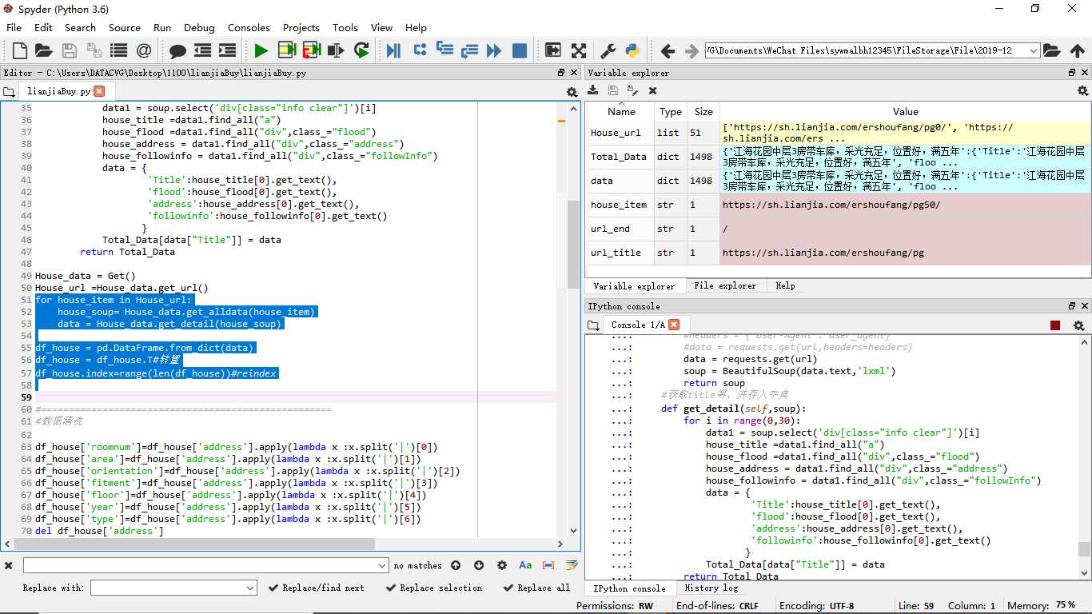This screenshot has width=1092, height=614.
Task: Open the Projects menu
Action: click(x=301, y=27)
